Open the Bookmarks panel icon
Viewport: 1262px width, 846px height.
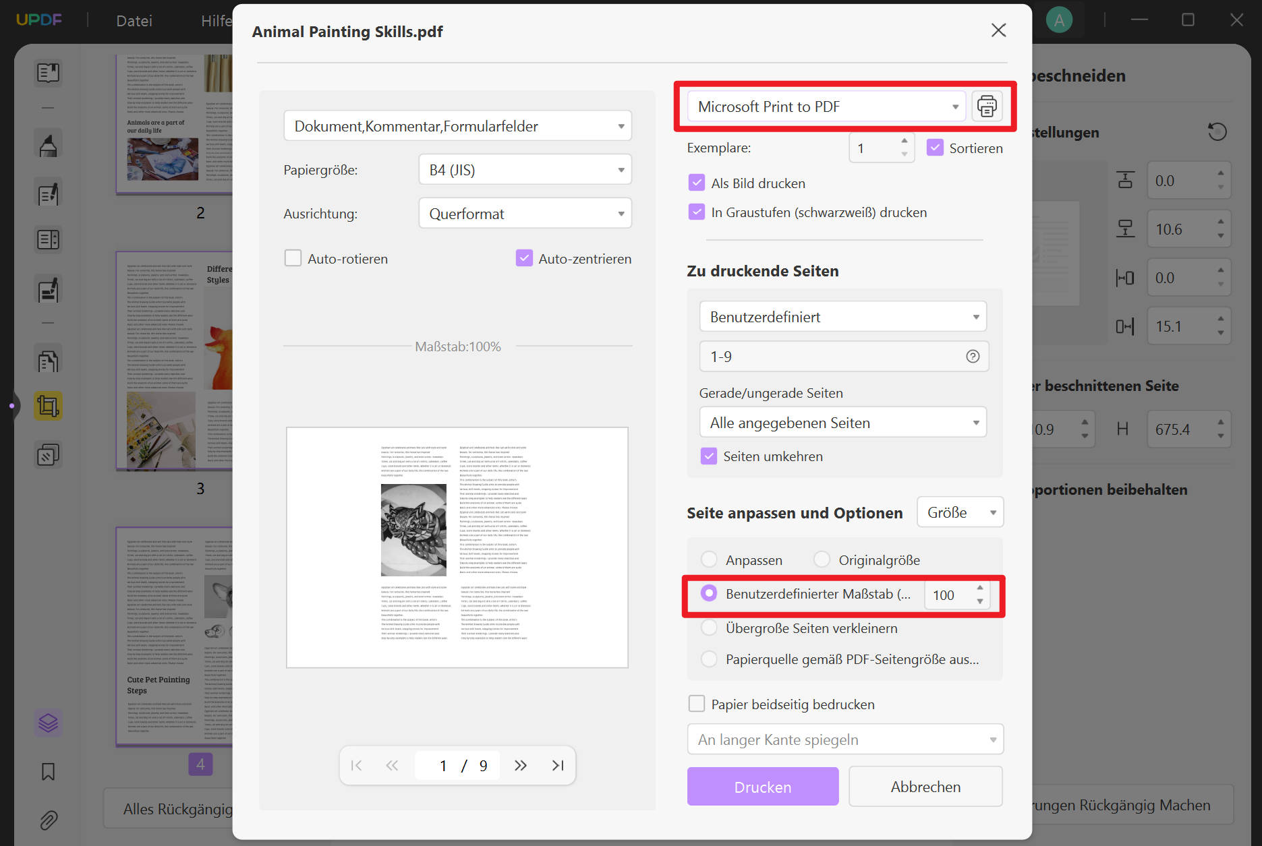tap(48, 772)
